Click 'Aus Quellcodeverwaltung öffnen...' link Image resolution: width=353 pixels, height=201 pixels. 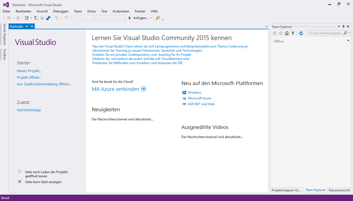44,84
